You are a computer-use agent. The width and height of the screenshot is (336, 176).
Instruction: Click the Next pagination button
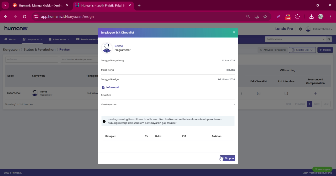[317, 104]
